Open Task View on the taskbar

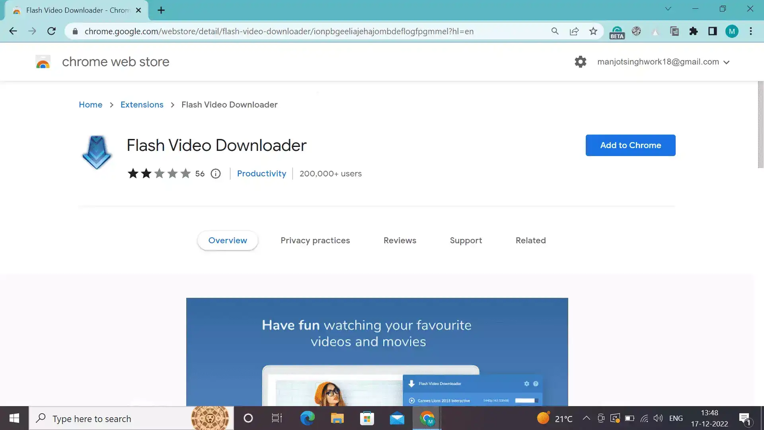point(277,418)
